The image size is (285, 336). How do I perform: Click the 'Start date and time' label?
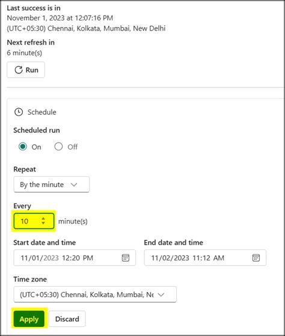[x=44, y=243]
